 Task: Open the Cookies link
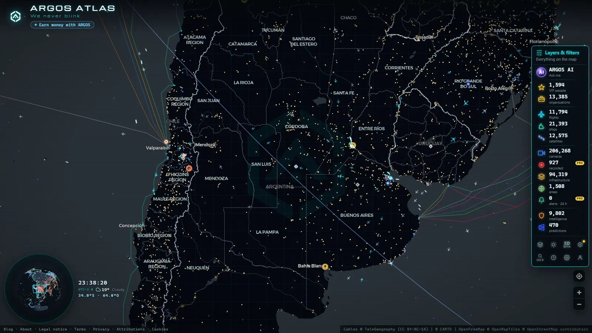coord(160,329)
